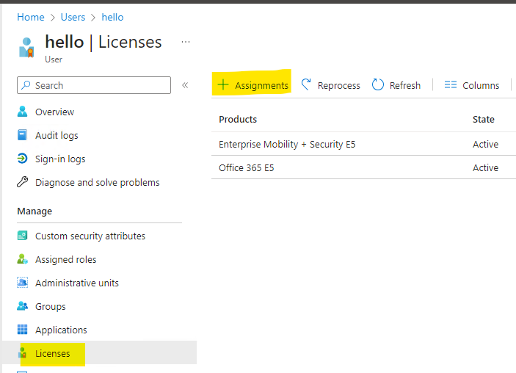Select Office 365 E5 row

363,167
